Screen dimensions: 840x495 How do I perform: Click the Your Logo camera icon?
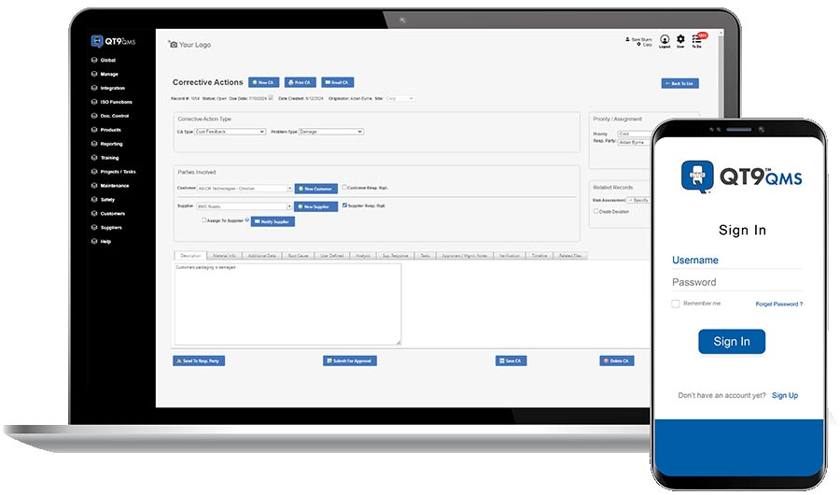point(173,44)
